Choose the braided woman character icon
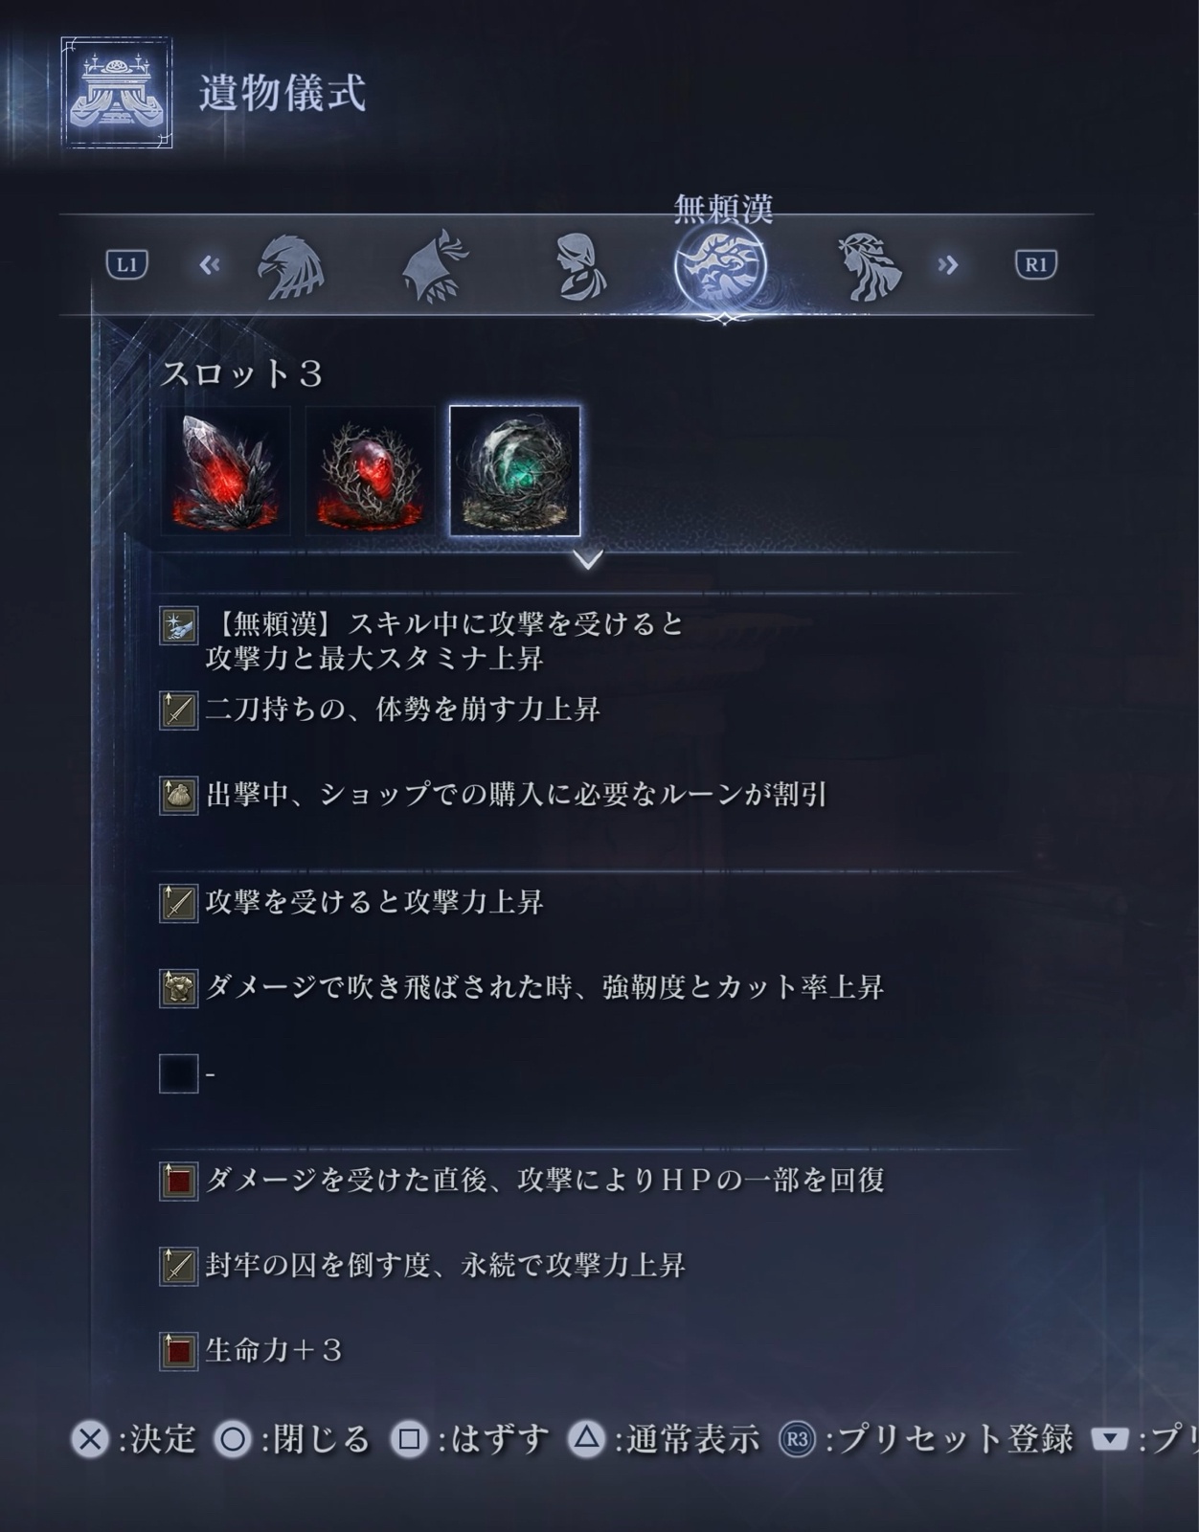The image size is (1199, 1532). coord(580,265)
